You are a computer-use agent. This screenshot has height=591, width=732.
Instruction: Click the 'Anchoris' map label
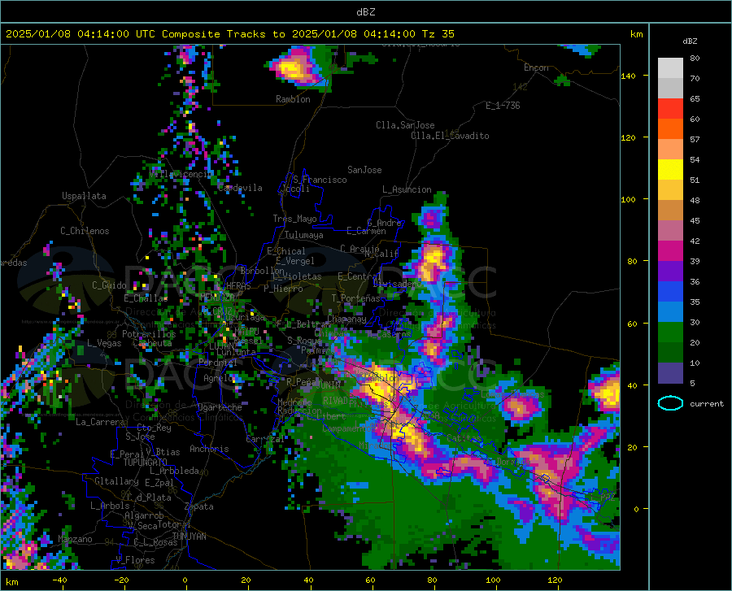[209, 449]
